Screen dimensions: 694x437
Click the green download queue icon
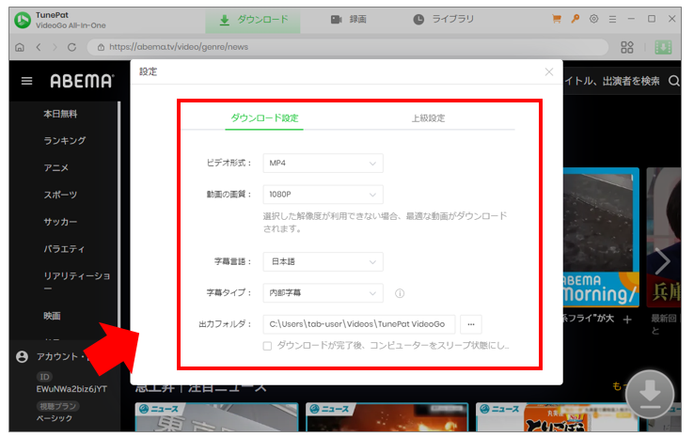click(x=663, y=47)
